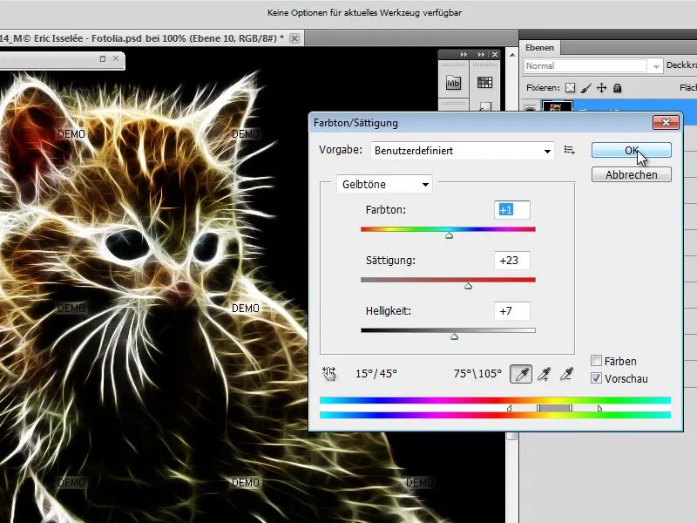Open the Normal blend mode dropdown in Ebenen
The image size is (697, 523).
pyautogui.click(x=592, y=66)
